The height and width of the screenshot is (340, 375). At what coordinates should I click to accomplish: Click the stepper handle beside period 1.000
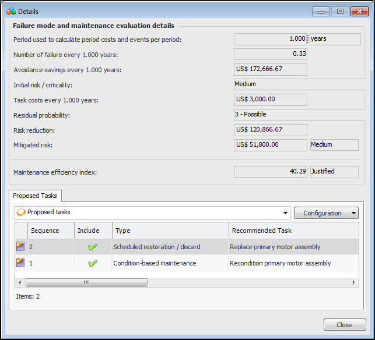tap(308, 39)
